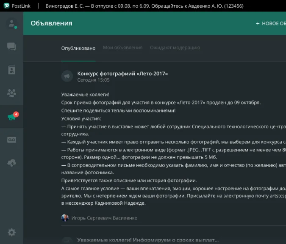This screenshot has width=286, height=244.
Task: Open the contacts address book
Action: click(x=11, y=70)
